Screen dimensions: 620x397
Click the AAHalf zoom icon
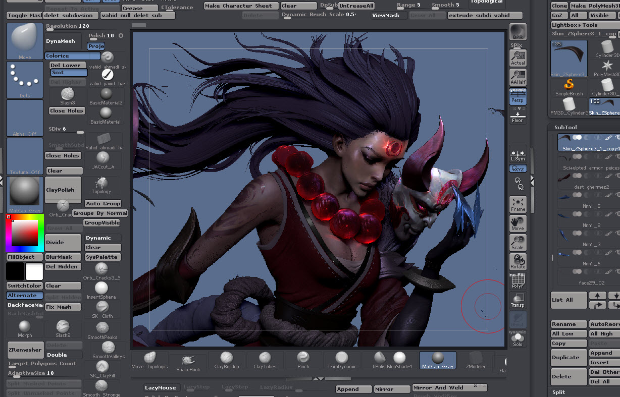[x=518, y=77]
